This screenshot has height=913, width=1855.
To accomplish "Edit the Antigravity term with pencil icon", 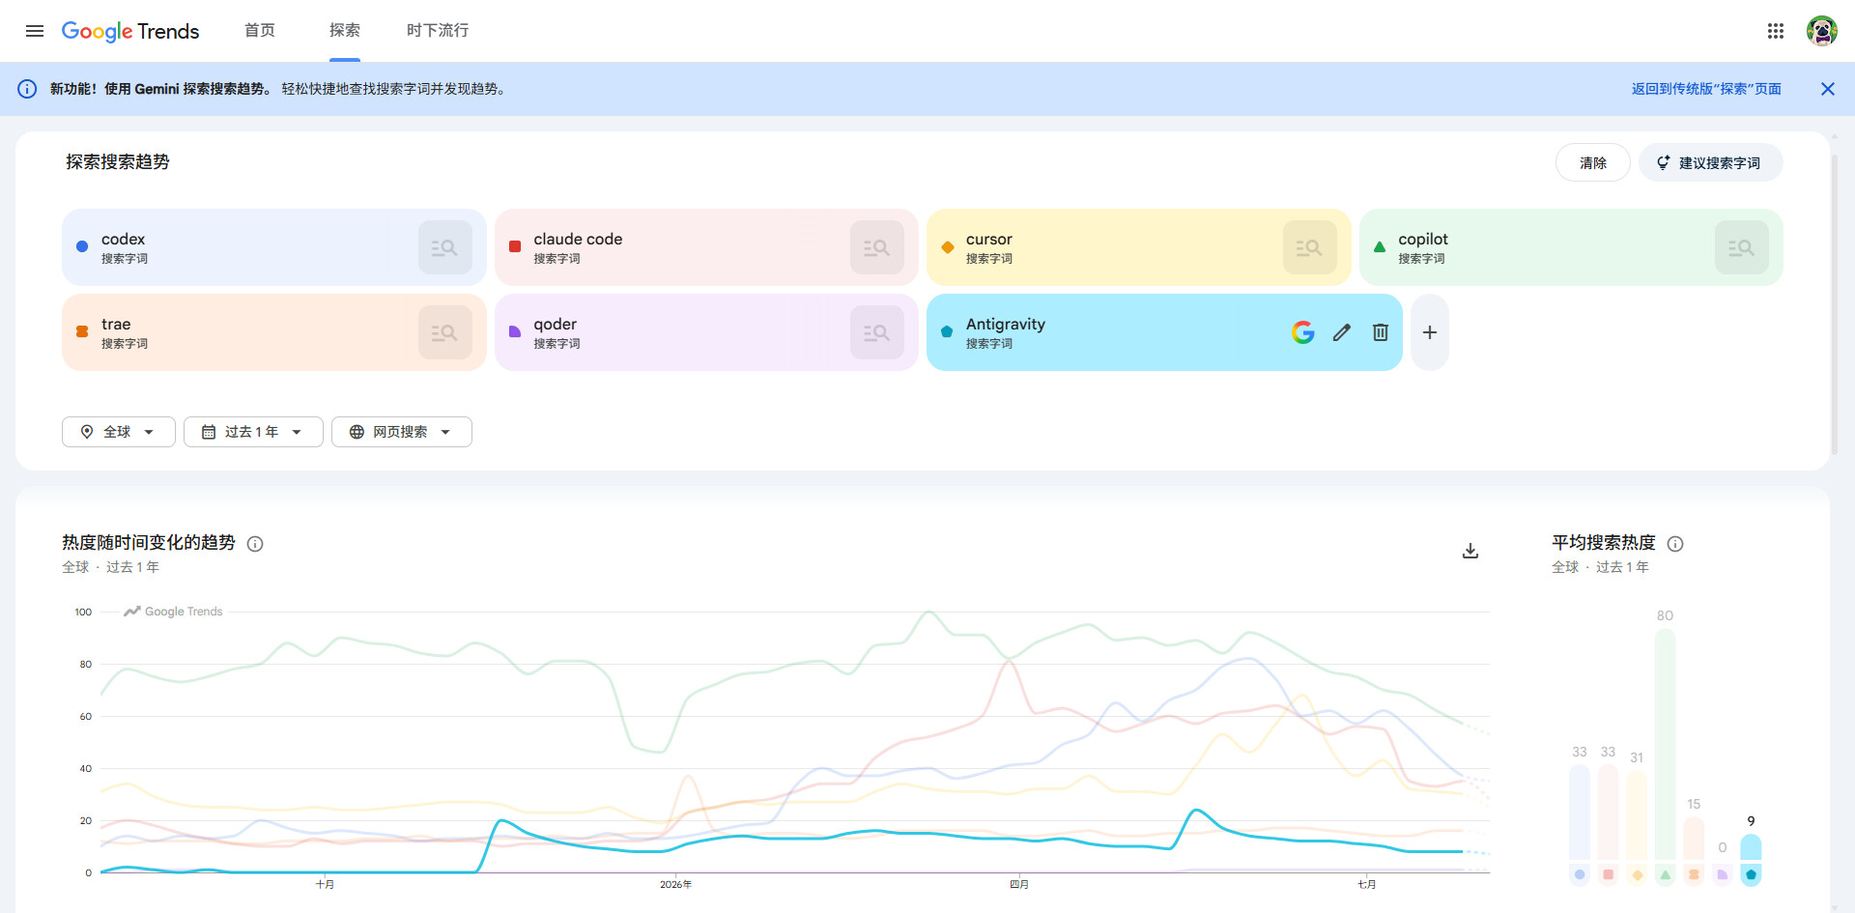I will click(1342, 332).
